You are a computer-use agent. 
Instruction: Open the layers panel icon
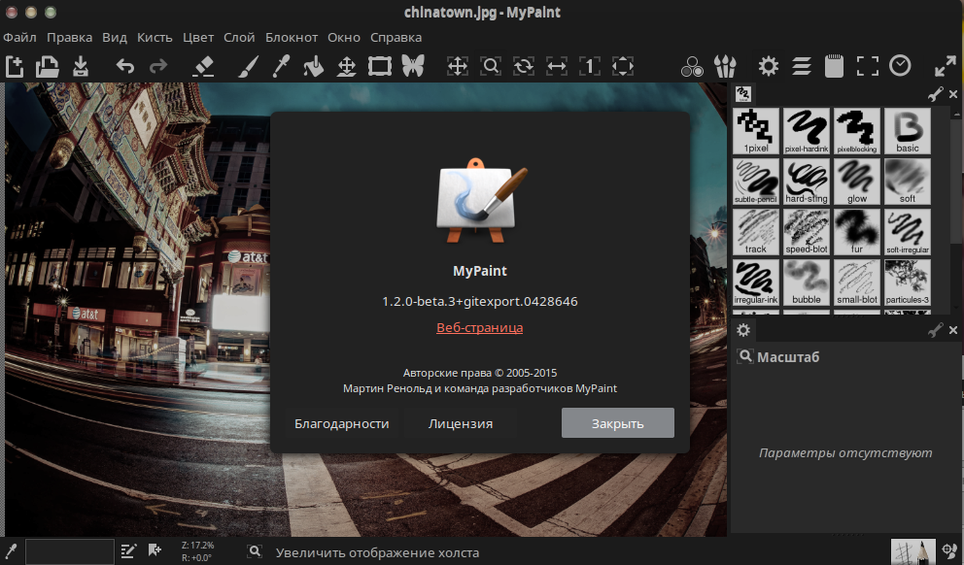(x=802, y=66)
